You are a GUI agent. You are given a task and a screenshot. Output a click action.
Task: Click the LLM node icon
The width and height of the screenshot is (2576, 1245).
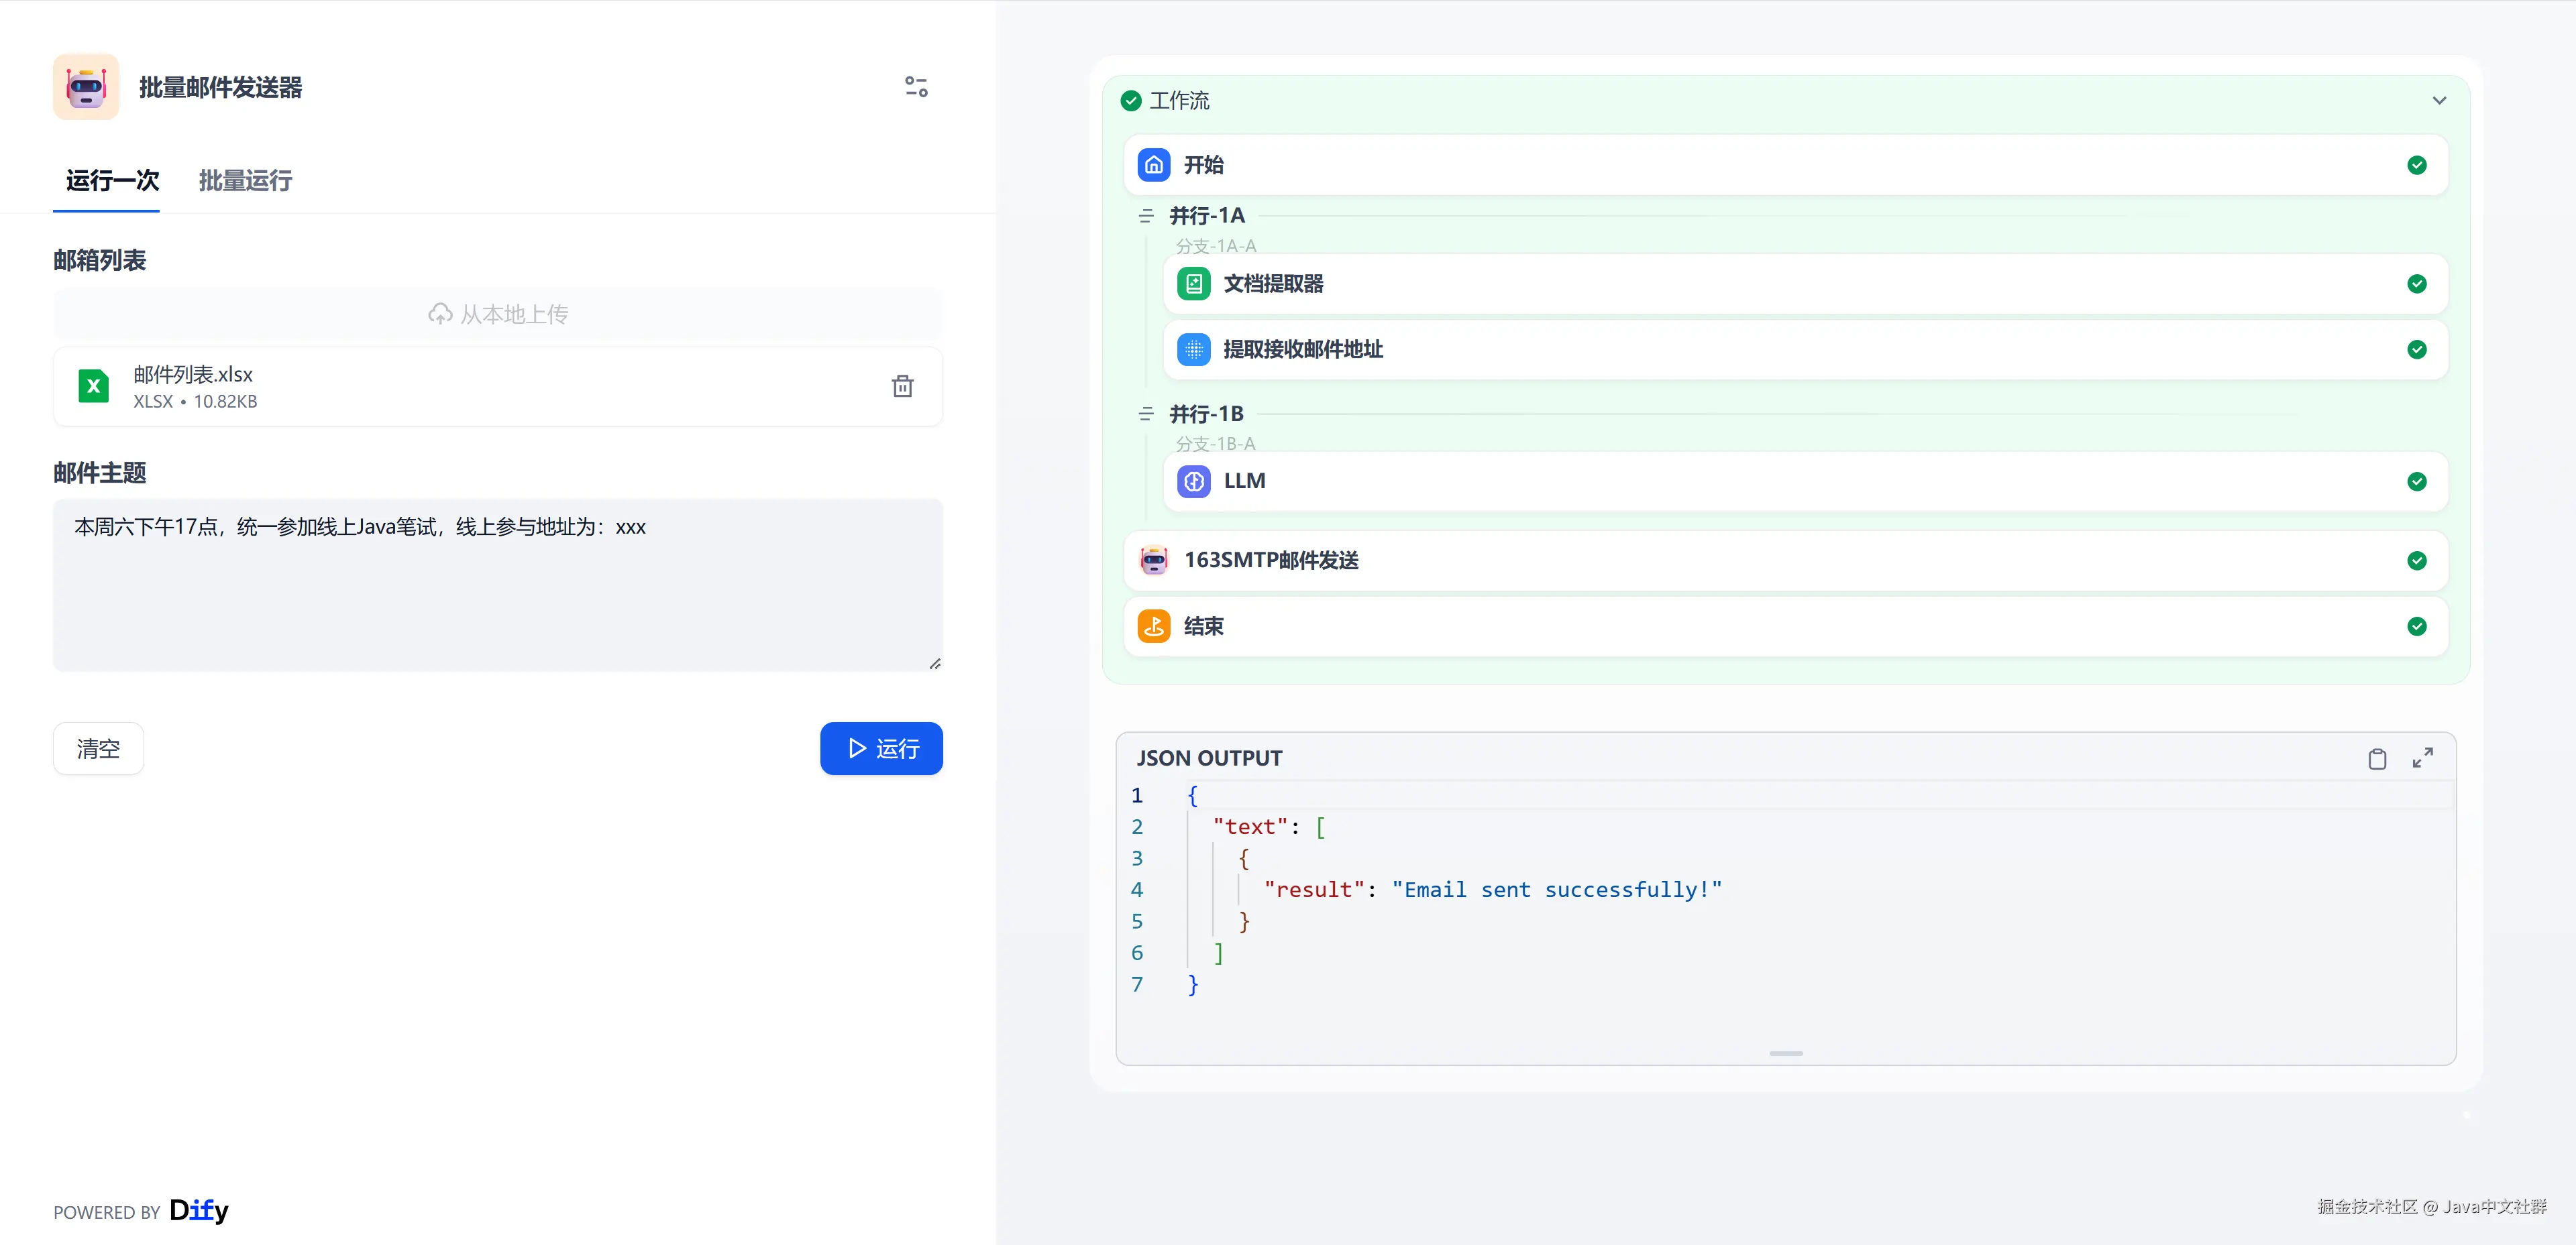[1193, 481]
